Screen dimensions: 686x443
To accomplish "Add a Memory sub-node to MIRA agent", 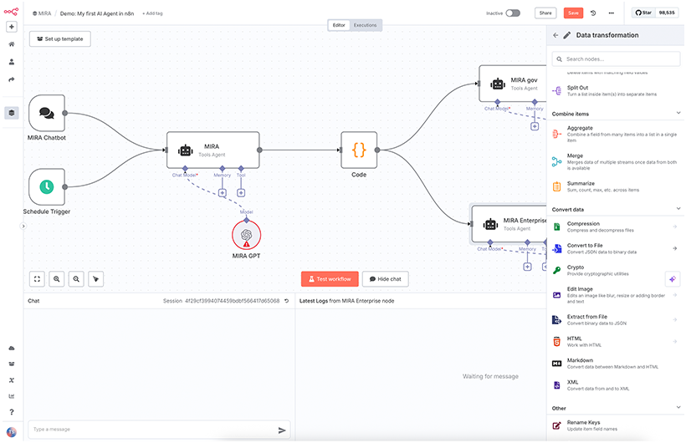I will click(x=223, y=193).
